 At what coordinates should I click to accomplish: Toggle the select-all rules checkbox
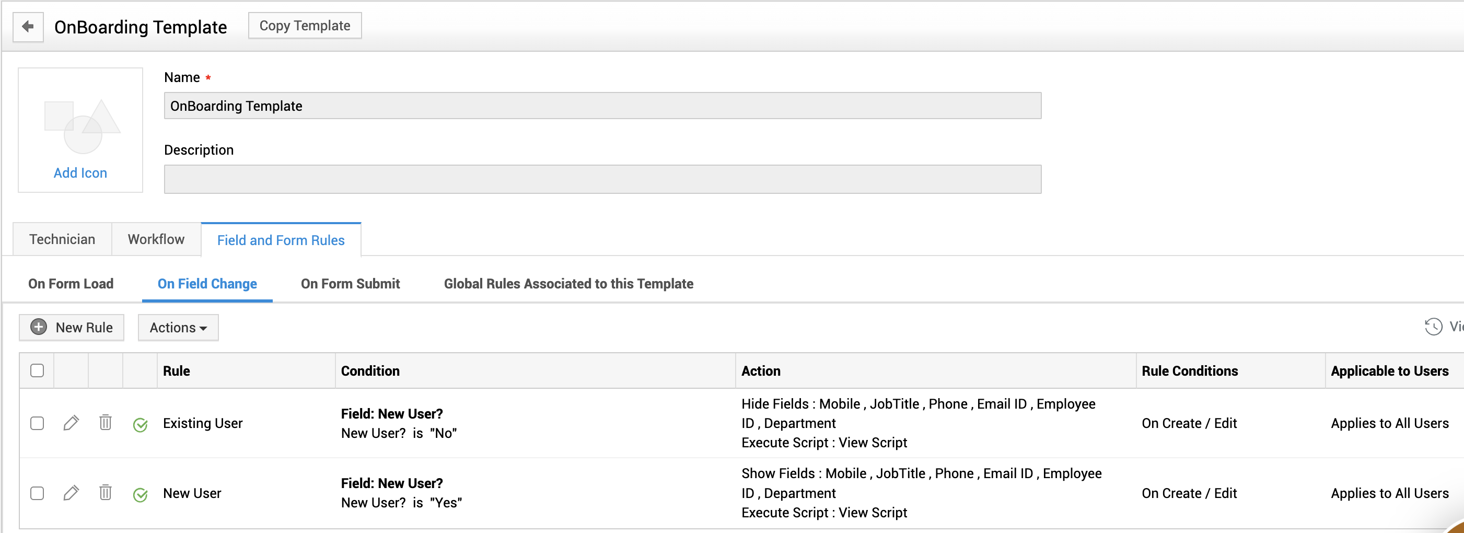(37, 370)
